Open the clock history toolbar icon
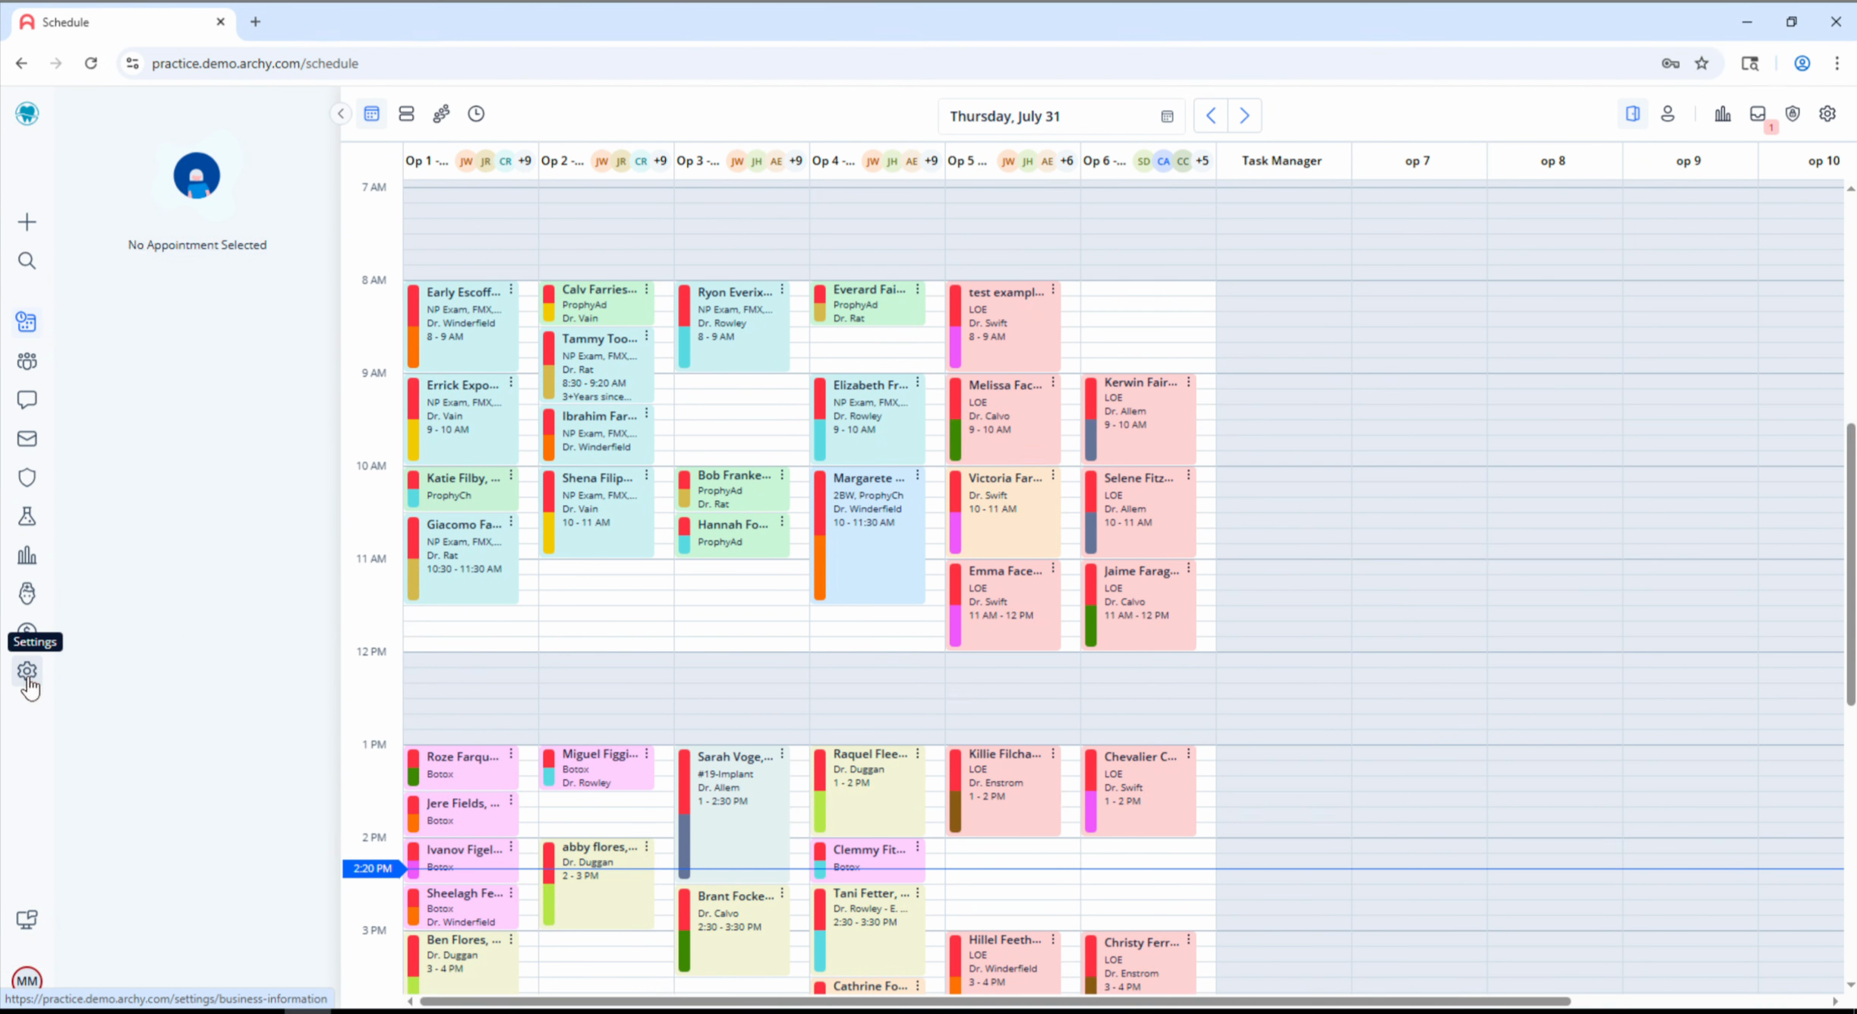This screenshot has width=1857, height=1014. pos(476,114)
